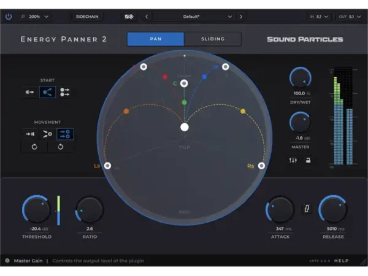The height and width of the screenshot is (276, 368).
Task: Click the HELP link
Action: tap(342, 261)
